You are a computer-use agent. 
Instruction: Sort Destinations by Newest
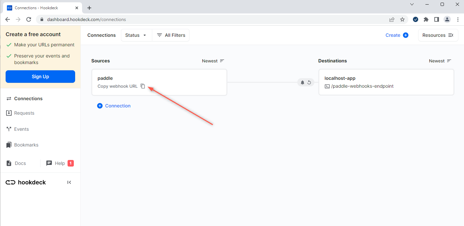[x=440, y=61]
